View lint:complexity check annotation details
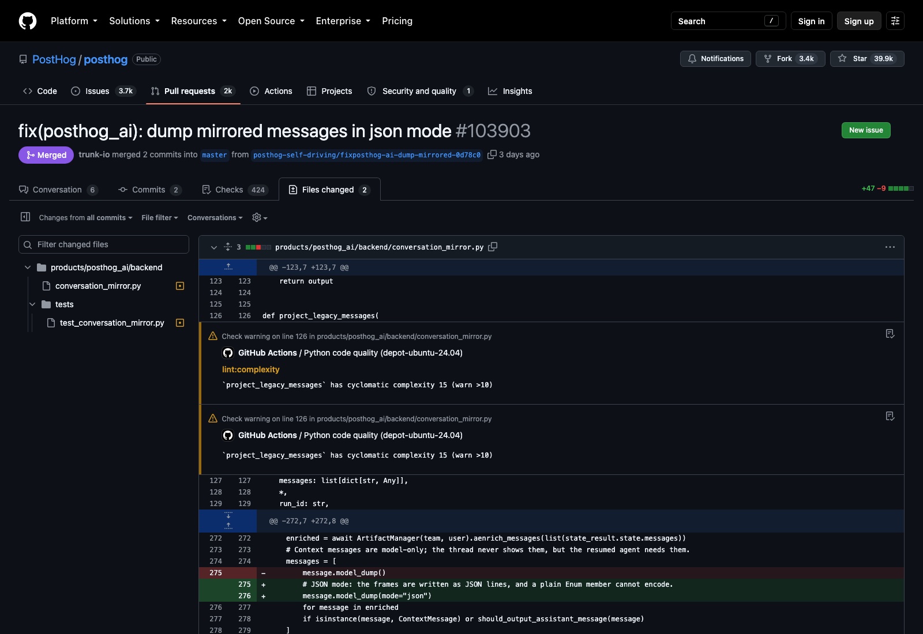The height and width of the screenshot is (634, 923). tap(890, 334)
